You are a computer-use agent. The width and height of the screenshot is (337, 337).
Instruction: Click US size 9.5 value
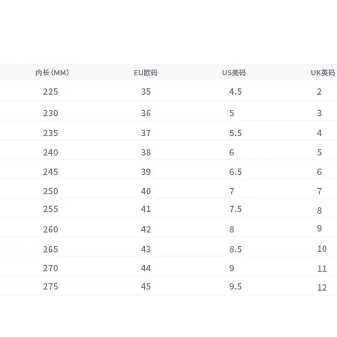[236, 286]
